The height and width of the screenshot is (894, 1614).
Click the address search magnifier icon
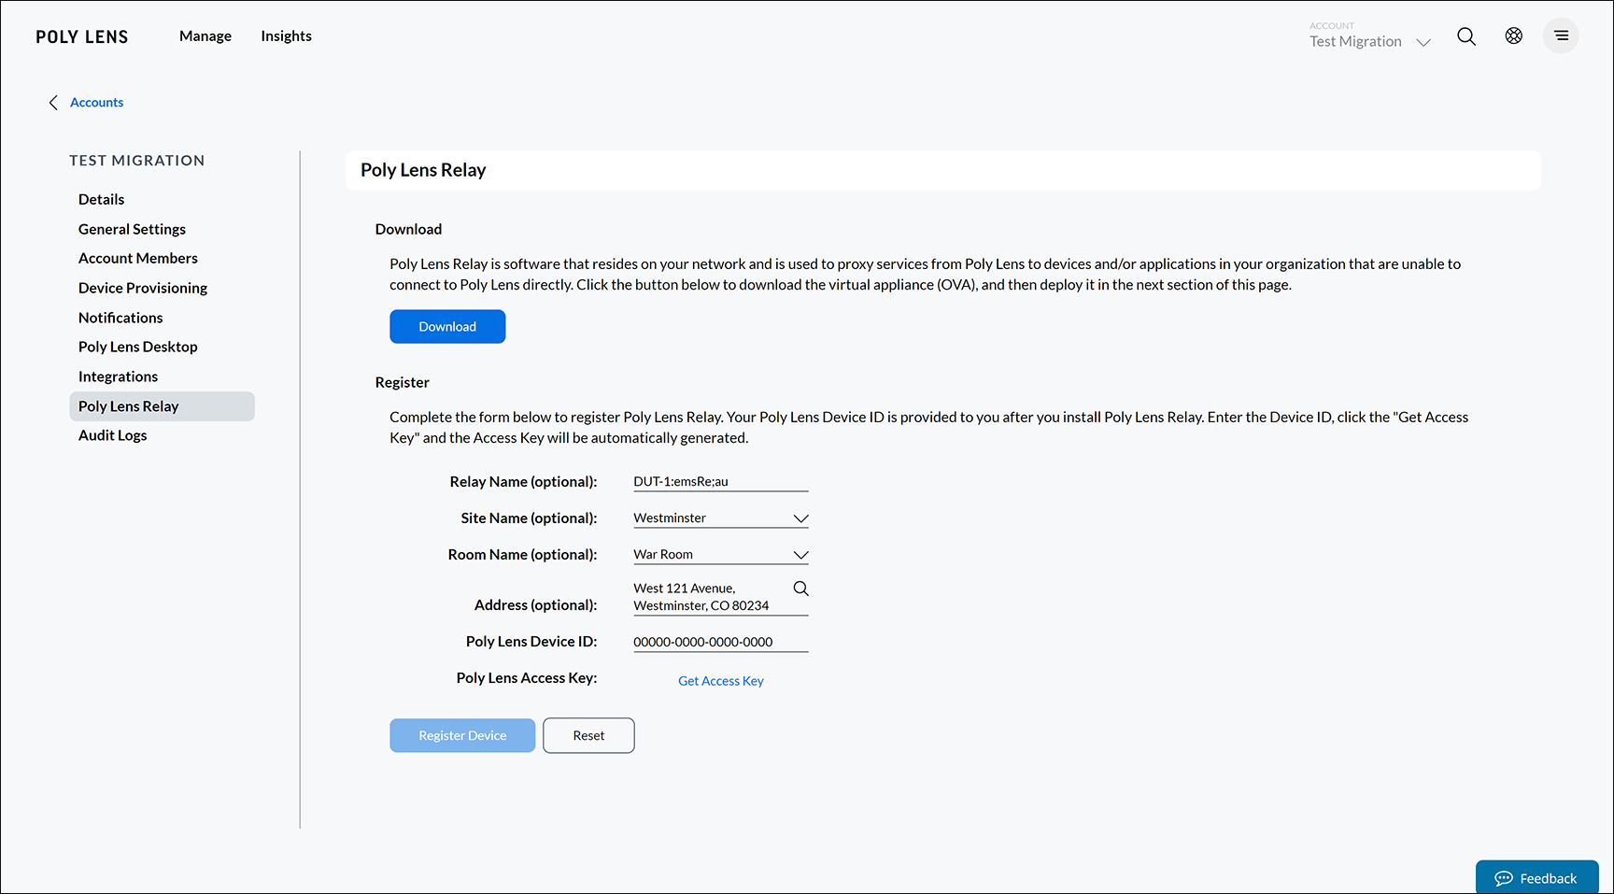[x=800, y=589]
